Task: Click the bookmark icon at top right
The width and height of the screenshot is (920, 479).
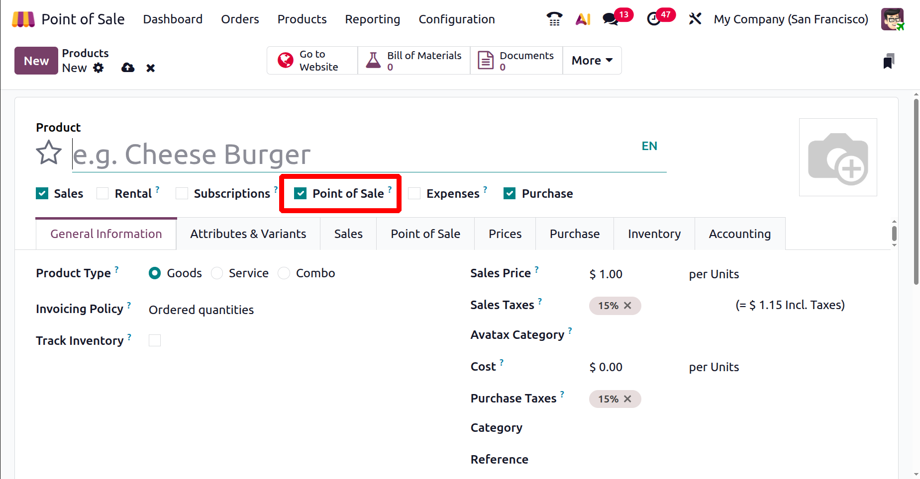Action: [x=889, y=61]
